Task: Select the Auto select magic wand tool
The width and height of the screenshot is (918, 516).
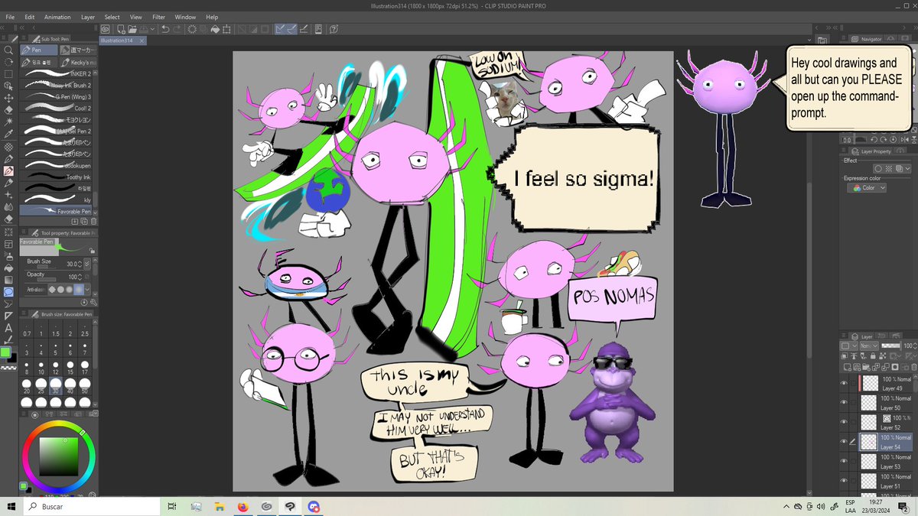Action: [x=8, y=122]
